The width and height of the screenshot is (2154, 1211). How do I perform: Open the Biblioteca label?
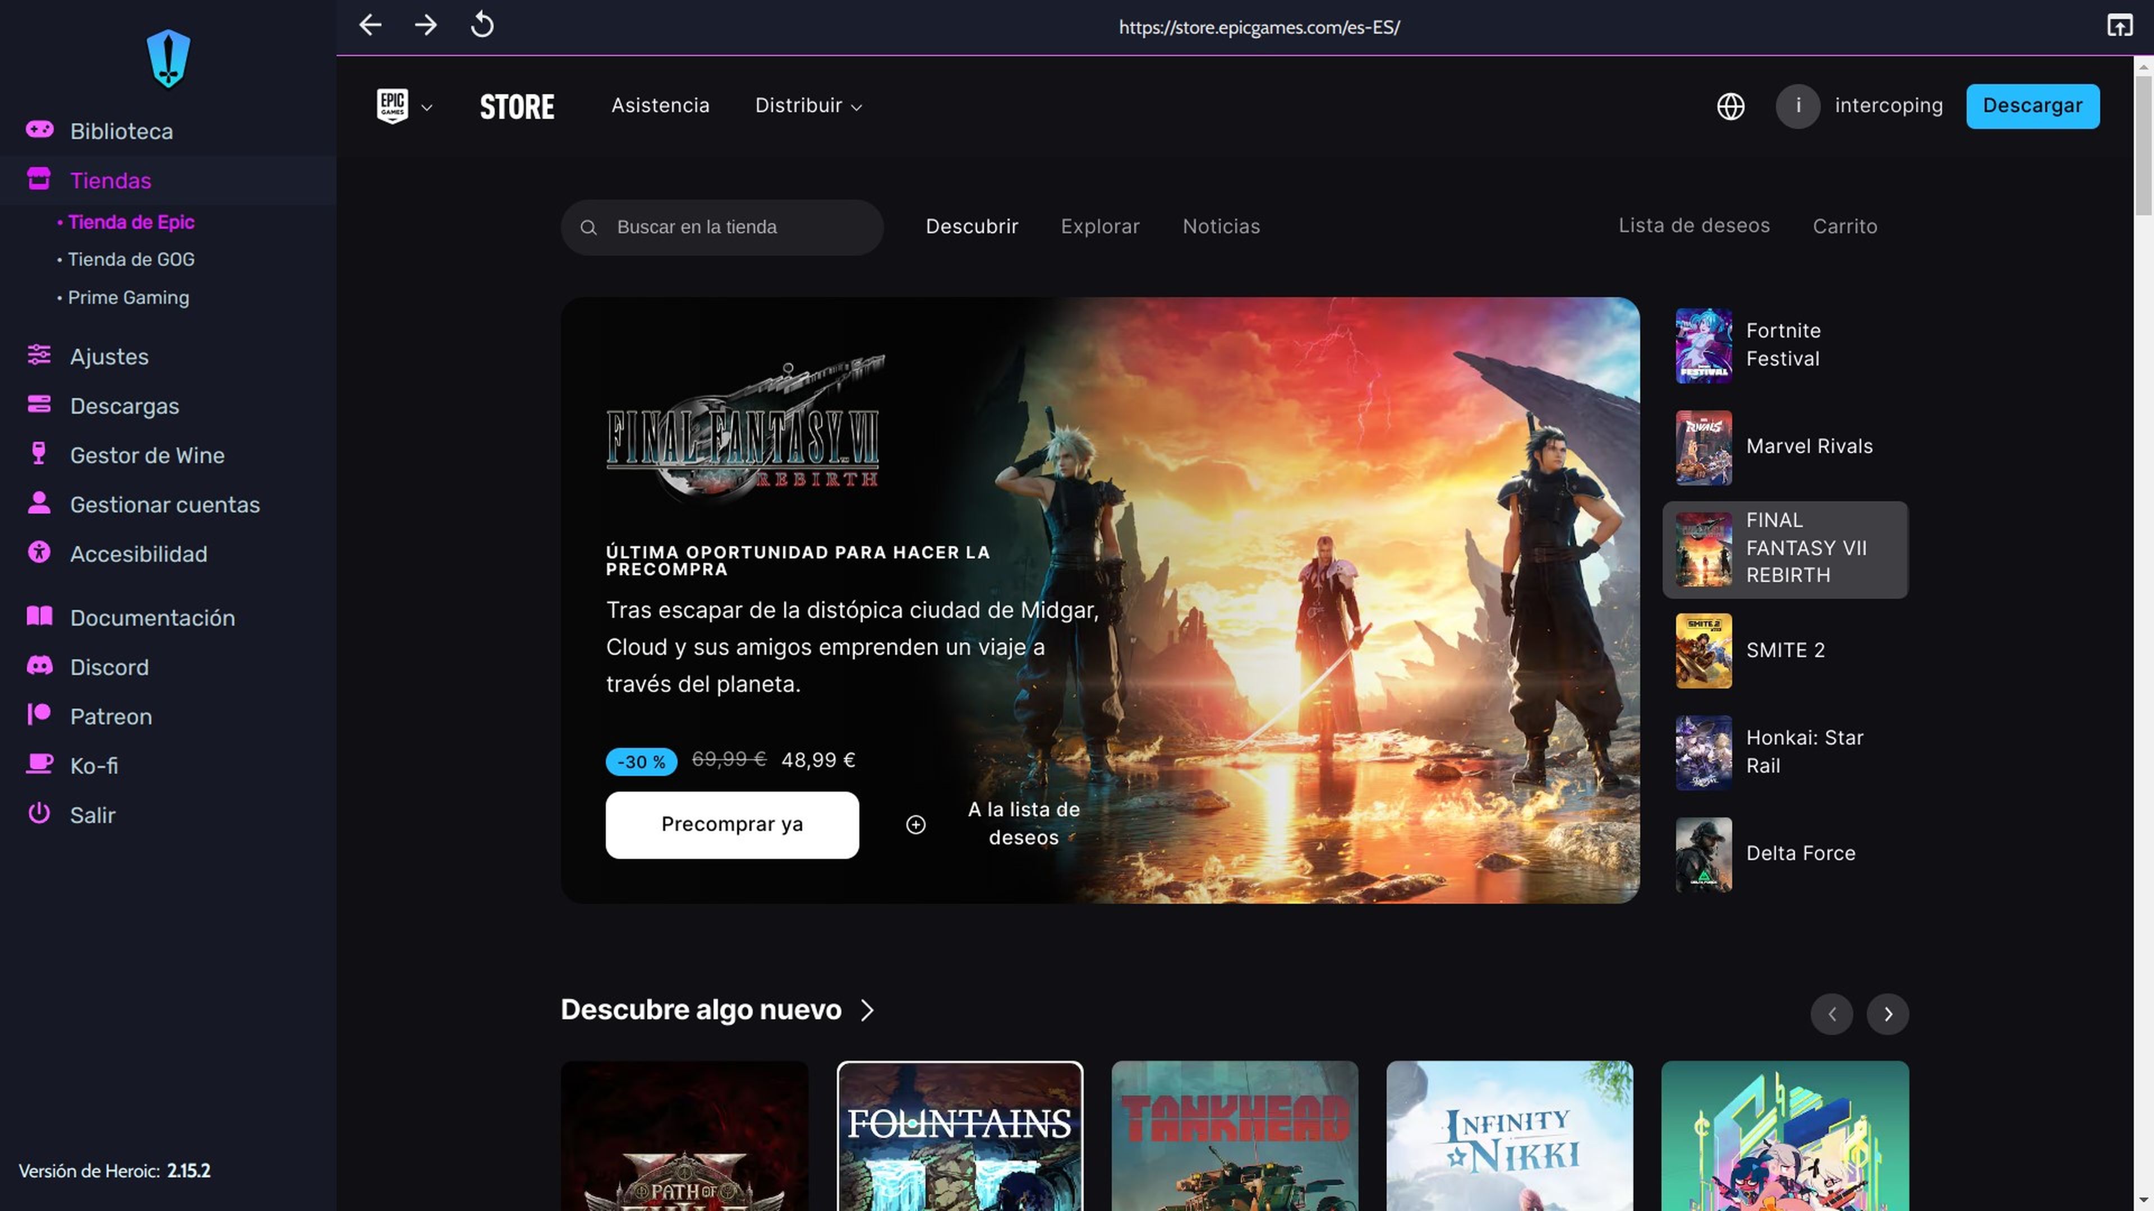pos(121,131)
